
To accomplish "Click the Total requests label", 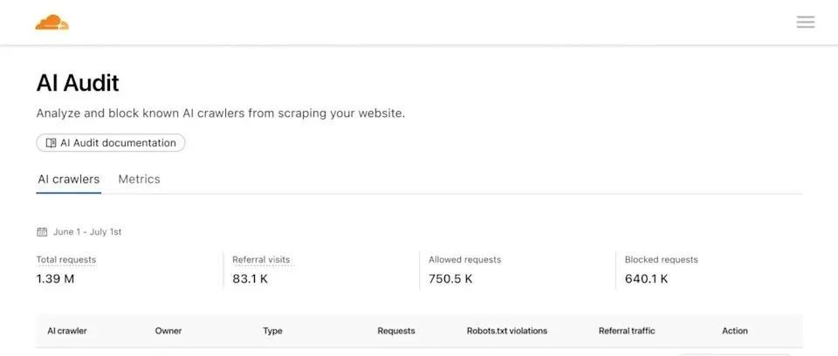I will click(x=66, y=260).
